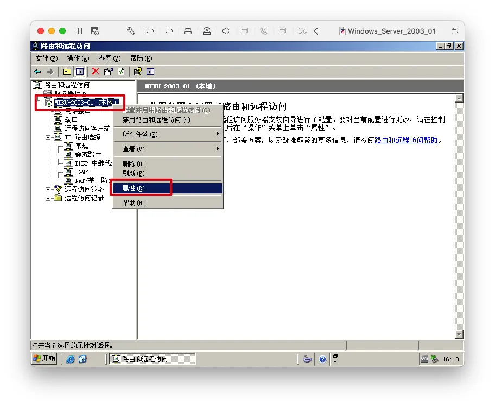
Task: Open 查看(V) submenu in context menu
Action: (x=168, y=149)
